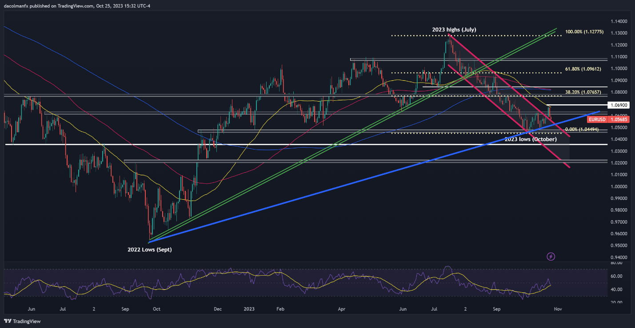Click the 100.00% (1.12775) Fibonacci label
This screenshot has width=635, height=328.
click(584, 32)
